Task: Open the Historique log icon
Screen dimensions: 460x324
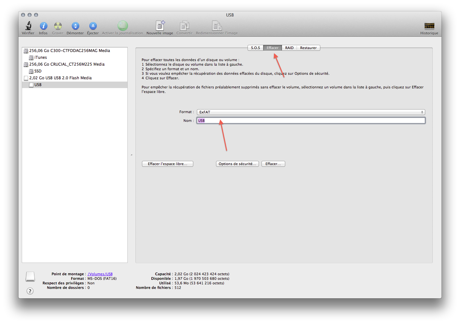Action: pos(429,26)
